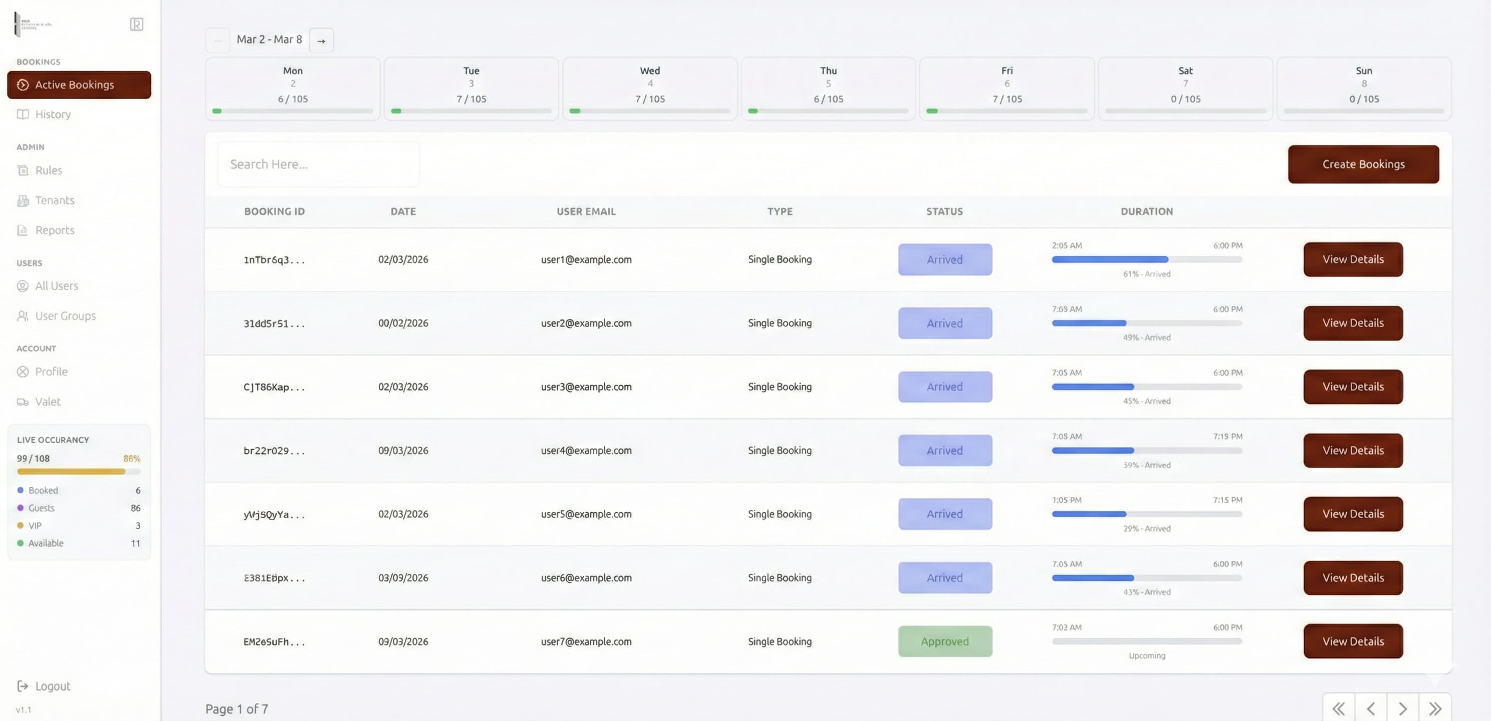The width and height of the screenshot is (1491, 721).
Task: Click the History book icon
Action: point(23,114)
